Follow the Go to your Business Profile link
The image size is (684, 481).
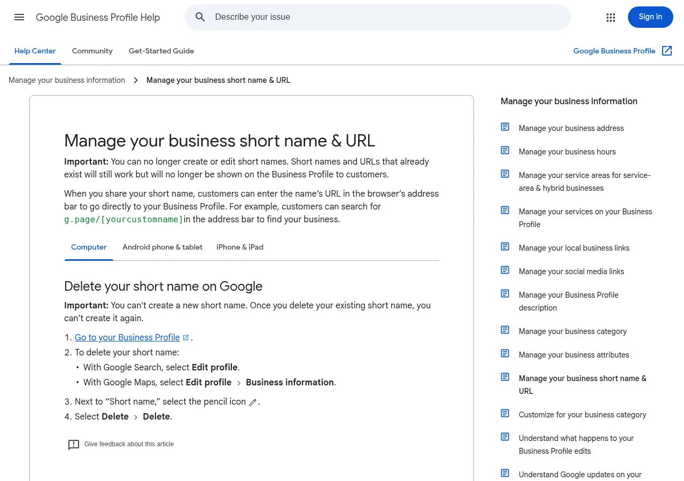127,337
